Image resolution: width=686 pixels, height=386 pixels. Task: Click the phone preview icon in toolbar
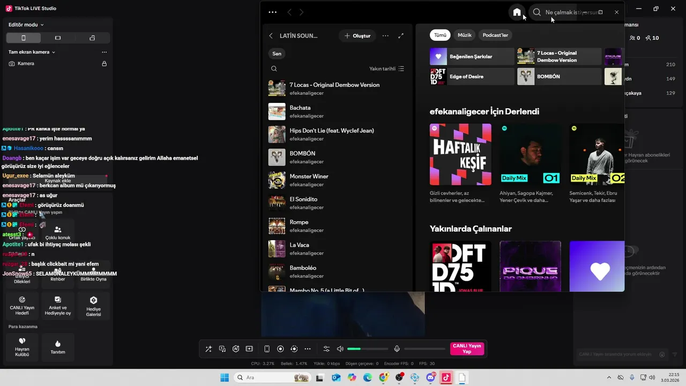pyautogui.click(x=267, y=349)
